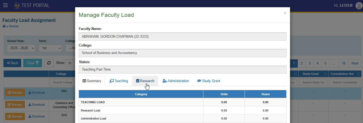Image resolution: width=363 pixels, height=123 pixels.
Task: Switch to the Administration tab
Action: [x=176, y=81]
